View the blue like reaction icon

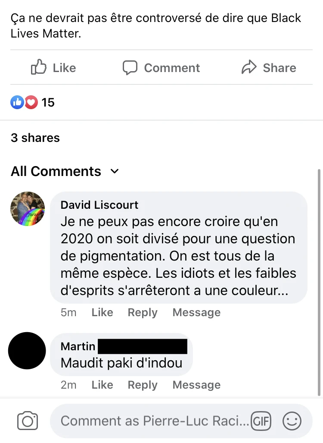(x=17, y=102)
